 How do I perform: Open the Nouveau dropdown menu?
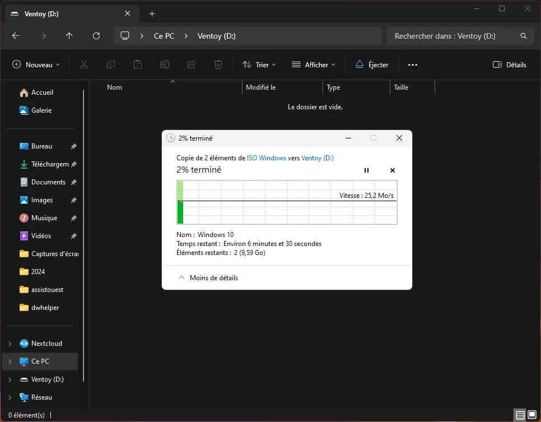coord(36,64)
